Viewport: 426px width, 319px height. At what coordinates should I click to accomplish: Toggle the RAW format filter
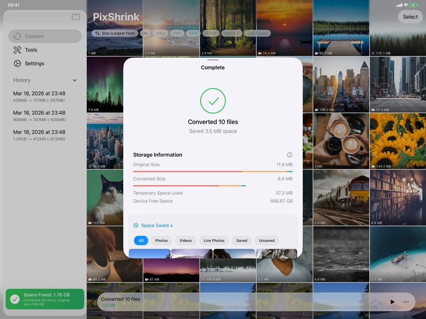193,33
